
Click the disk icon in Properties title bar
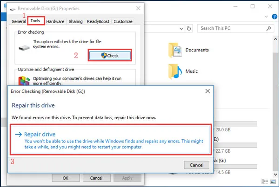(x=13, y=9)
